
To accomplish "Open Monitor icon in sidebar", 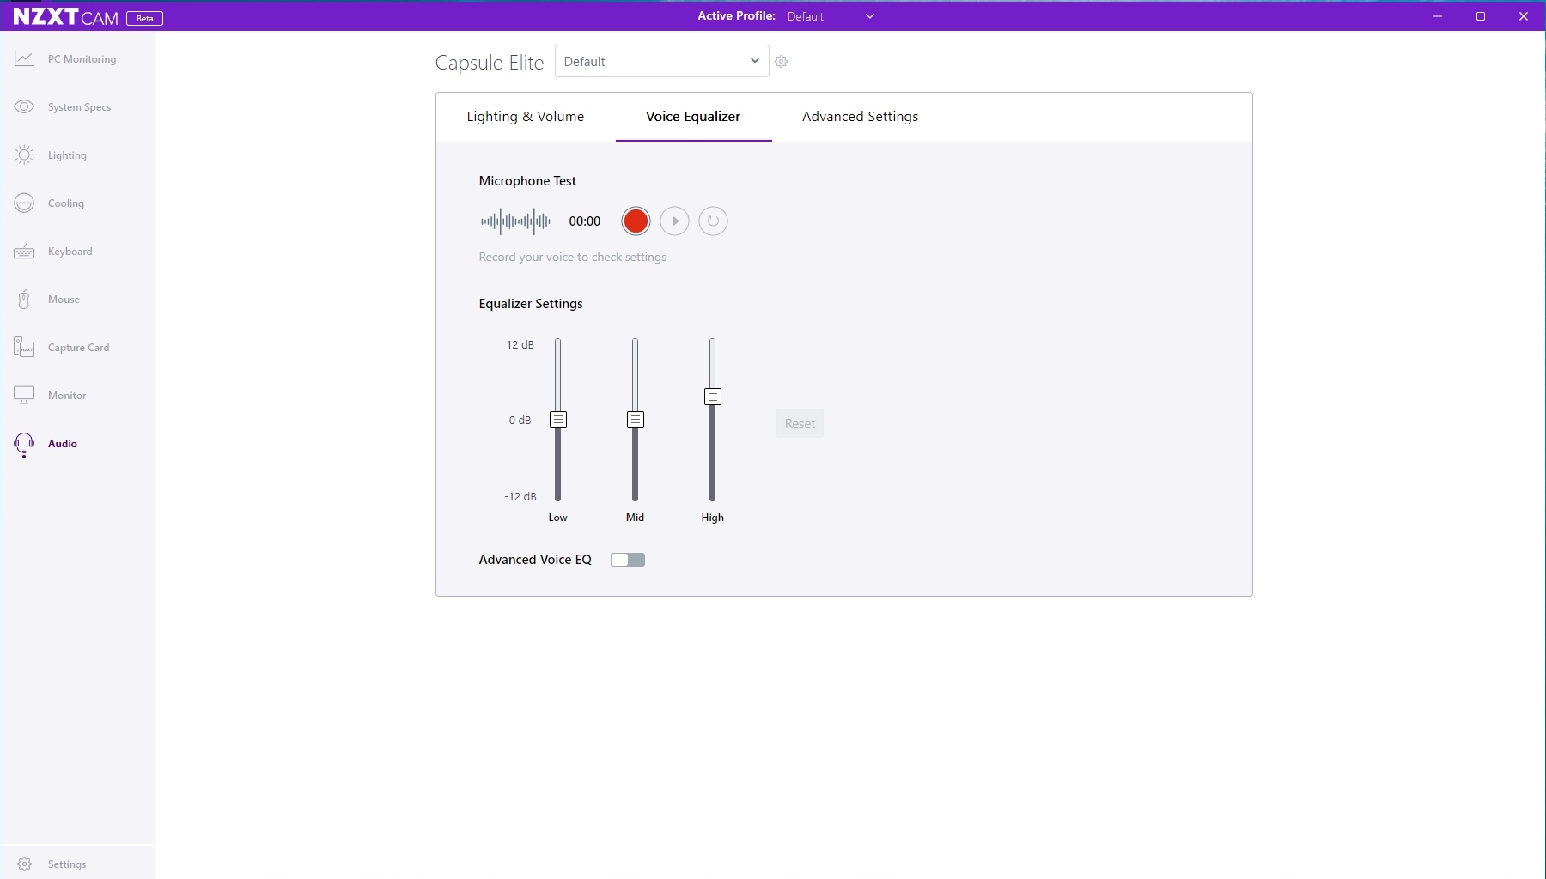I will click(24, 395).
